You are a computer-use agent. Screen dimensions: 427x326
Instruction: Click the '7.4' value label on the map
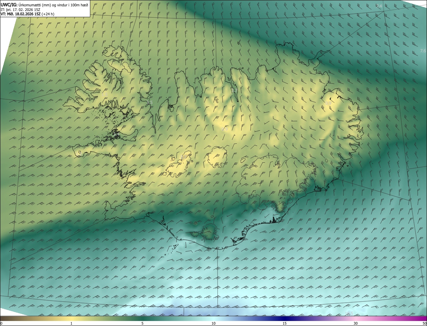(379, 6)
